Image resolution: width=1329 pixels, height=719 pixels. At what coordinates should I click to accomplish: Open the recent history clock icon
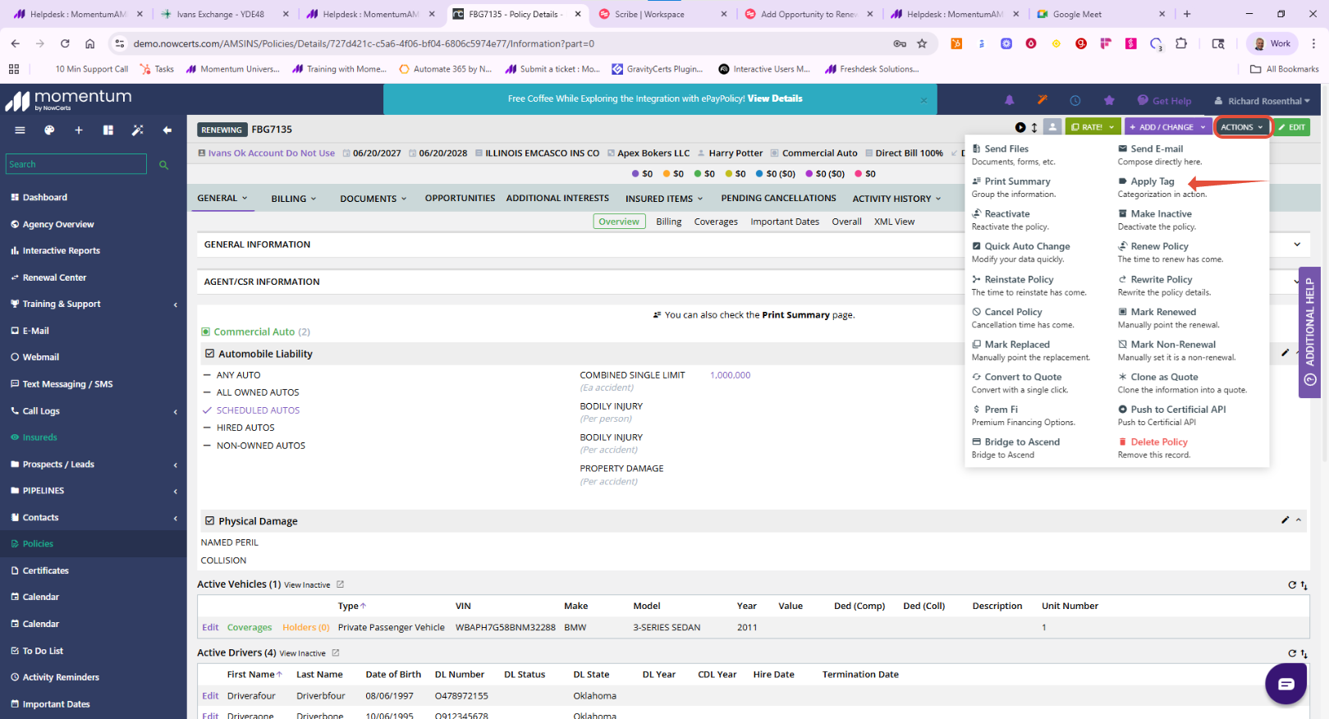click(1075, 100)
